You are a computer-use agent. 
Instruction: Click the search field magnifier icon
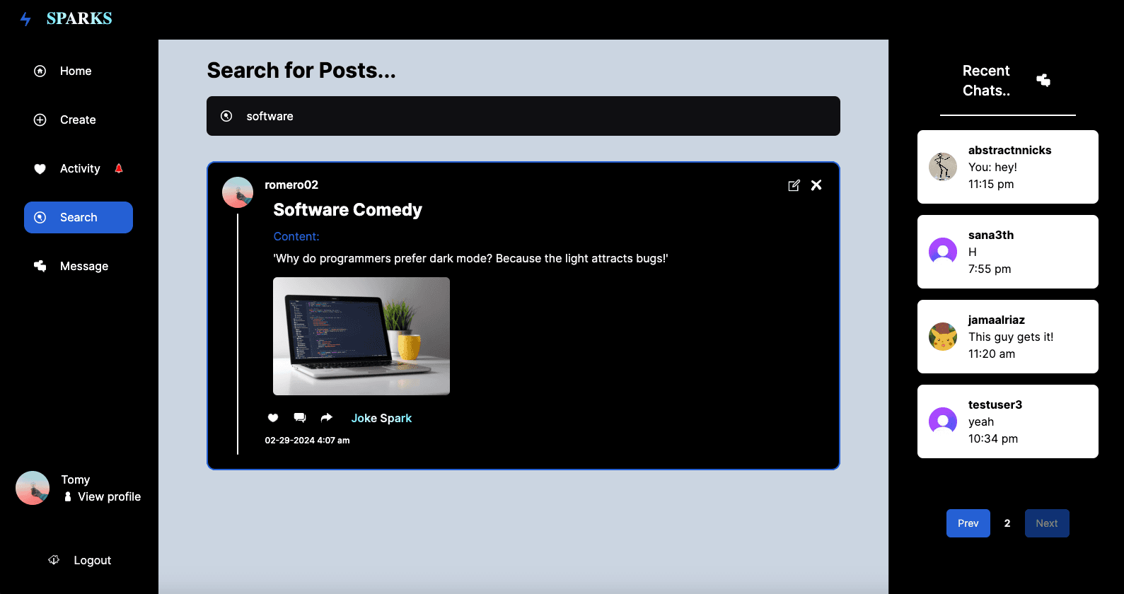(x=226, y=116)
